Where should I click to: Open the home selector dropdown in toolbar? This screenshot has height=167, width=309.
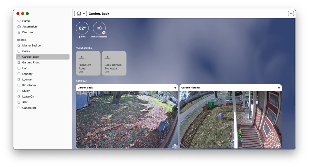(80, 14)
